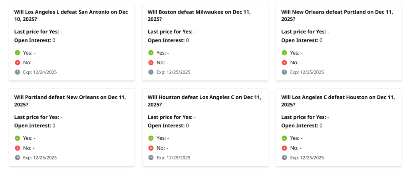Click green Yes checkmark on Boston vs Milwaukee card
This screenshot has width=409, height=173.
coord(151,53)
